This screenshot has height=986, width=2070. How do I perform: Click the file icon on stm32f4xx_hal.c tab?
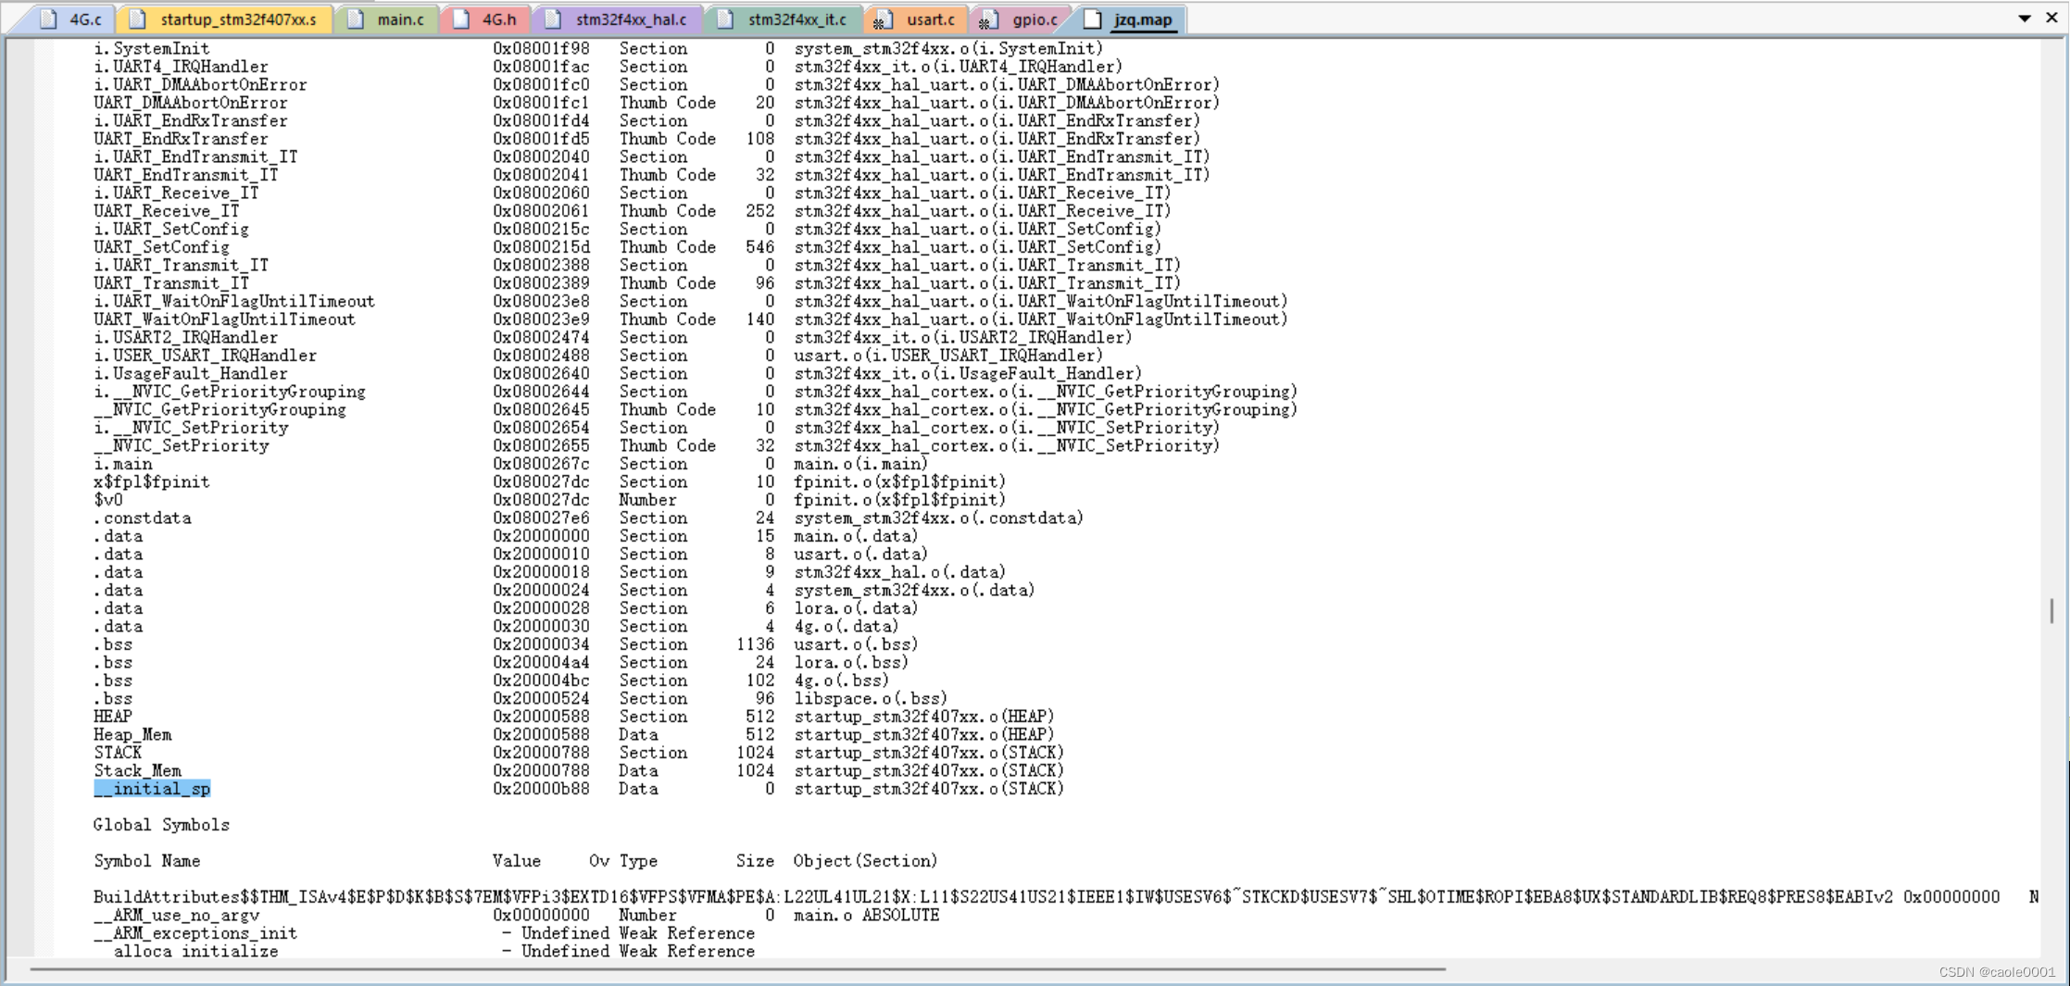pyautogui.click(x=553, y=19)
